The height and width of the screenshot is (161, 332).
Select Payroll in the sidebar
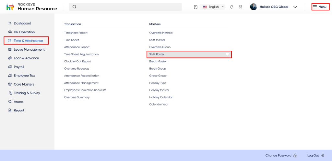[x=19, y=67]
